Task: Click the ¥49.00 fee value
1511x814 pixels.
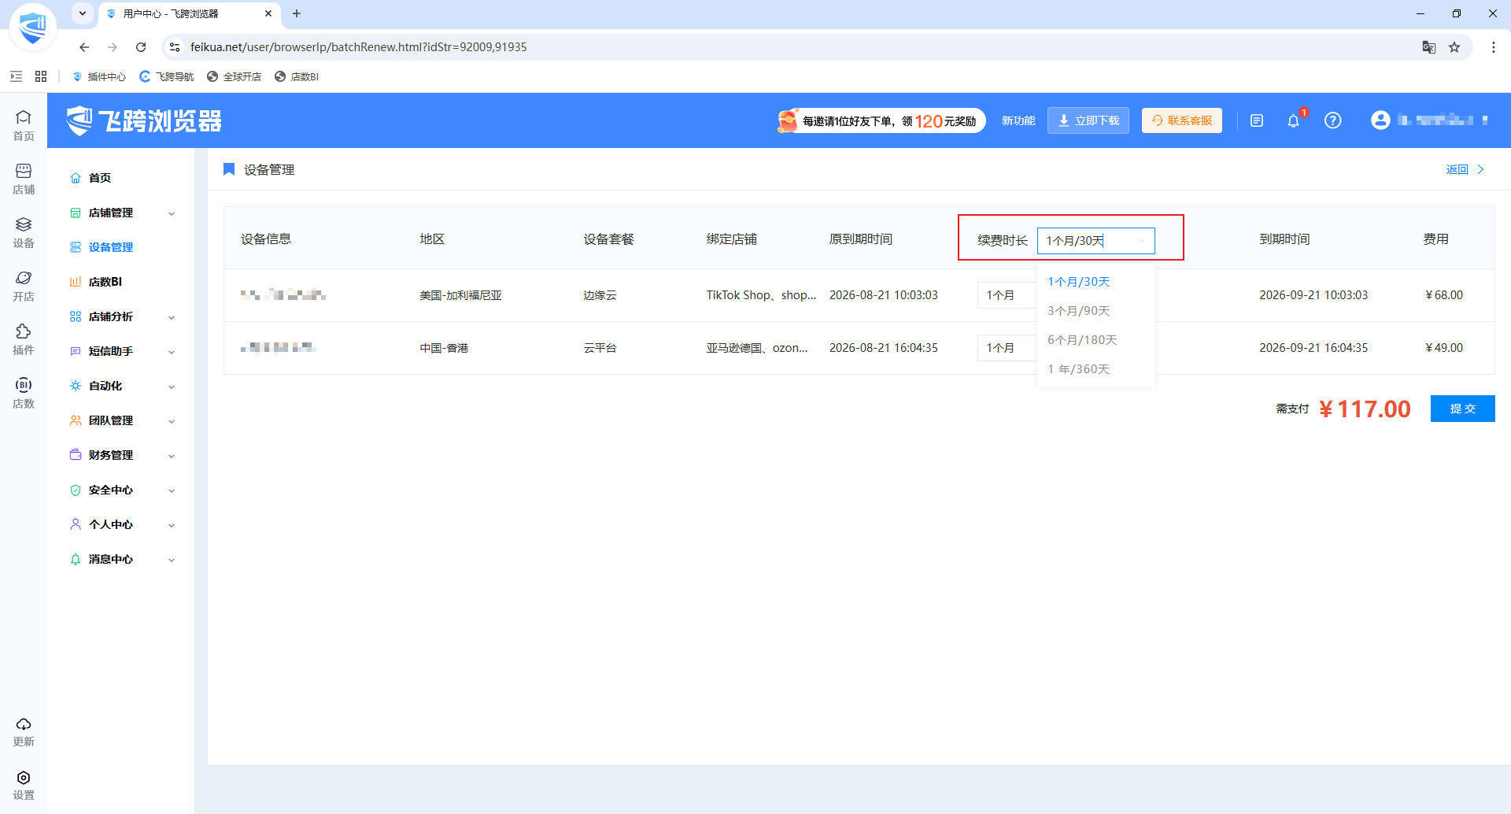Action: 1444,348
